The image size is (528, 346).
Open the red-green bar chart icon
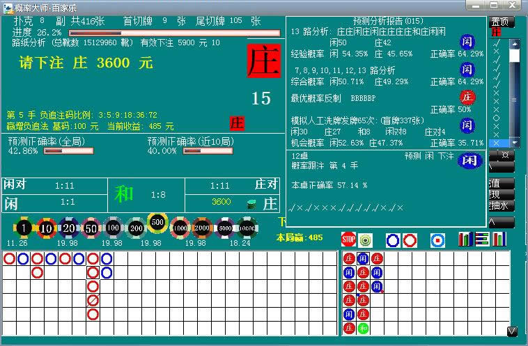(x=465, y=239)
